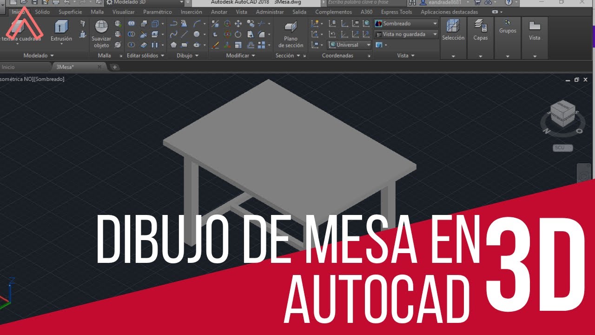Viewport: 595px width, 335px height.
Task: Select the Array tool in Modificar
Action: 262,45
